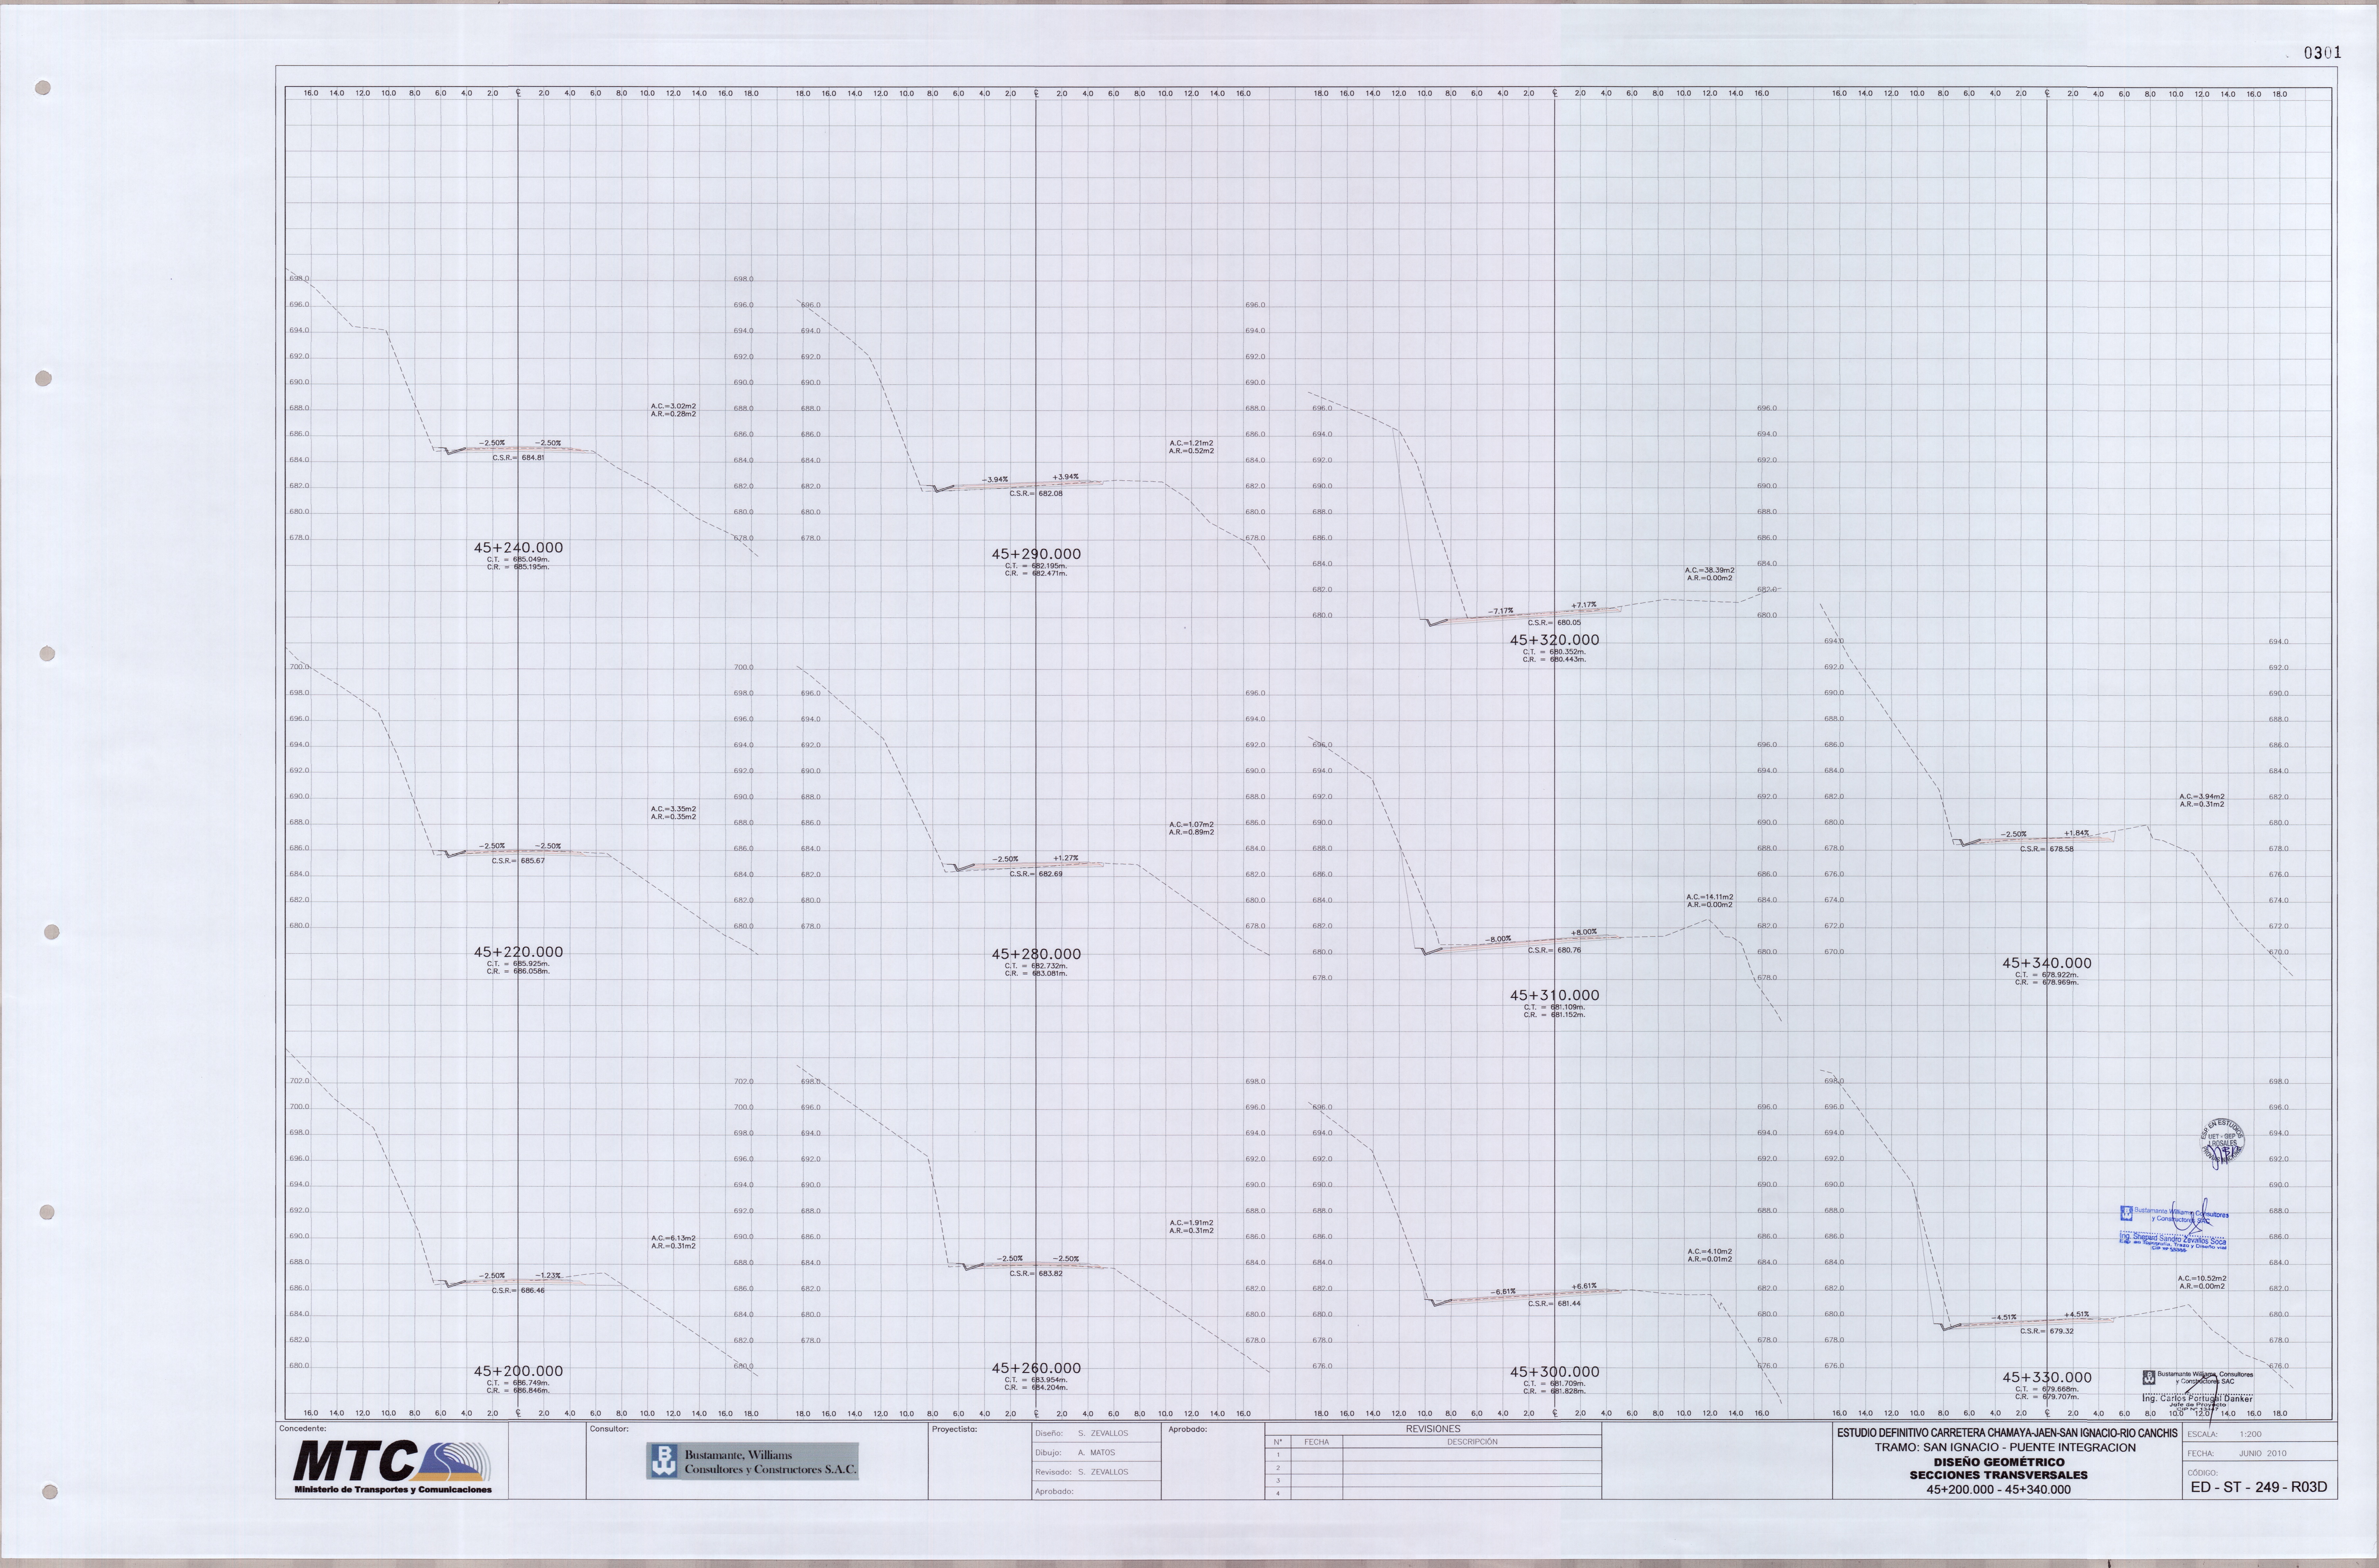This screenshot has height=1568, width=2379.
Task: Click the A.C.=1.21m2 area note
Action: pyautogui.click(x=1191, y=443)
